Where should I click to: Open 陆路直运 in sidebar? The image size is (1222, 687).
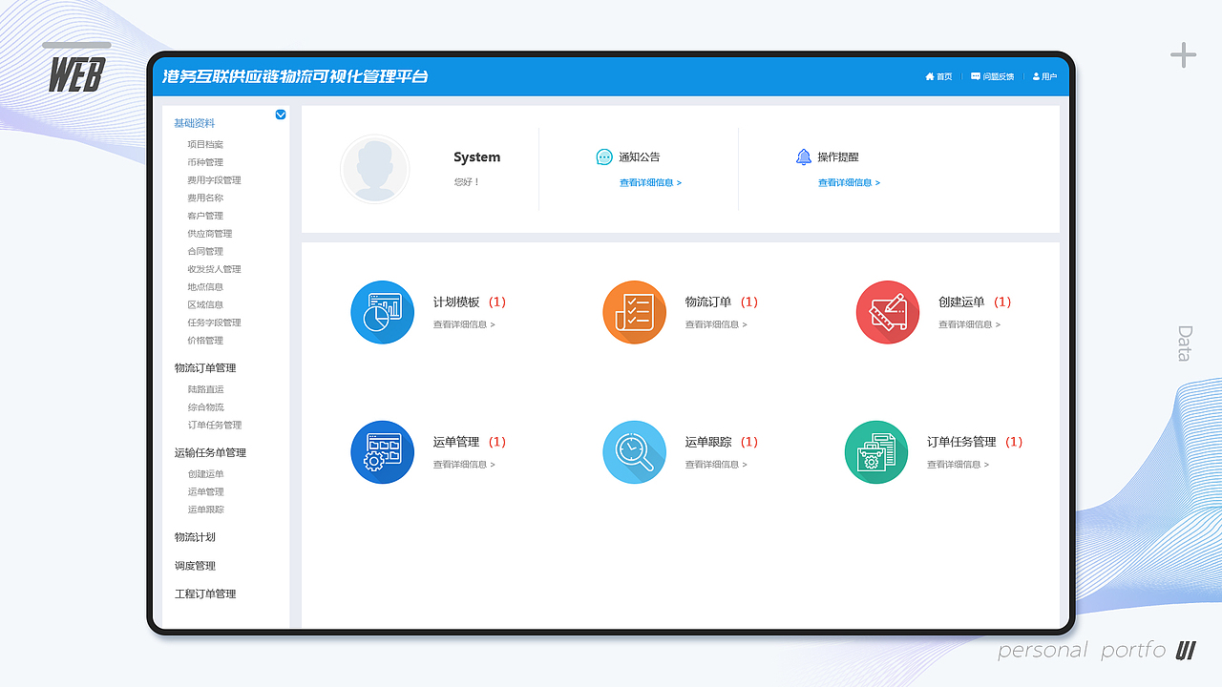pyautogui.click(x=205, y=389)
